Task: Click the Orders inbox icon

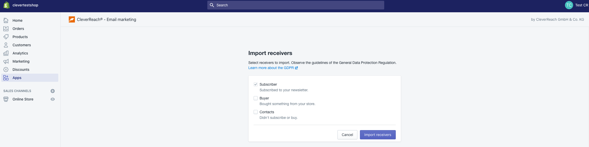Action: [x=6, y=29]
